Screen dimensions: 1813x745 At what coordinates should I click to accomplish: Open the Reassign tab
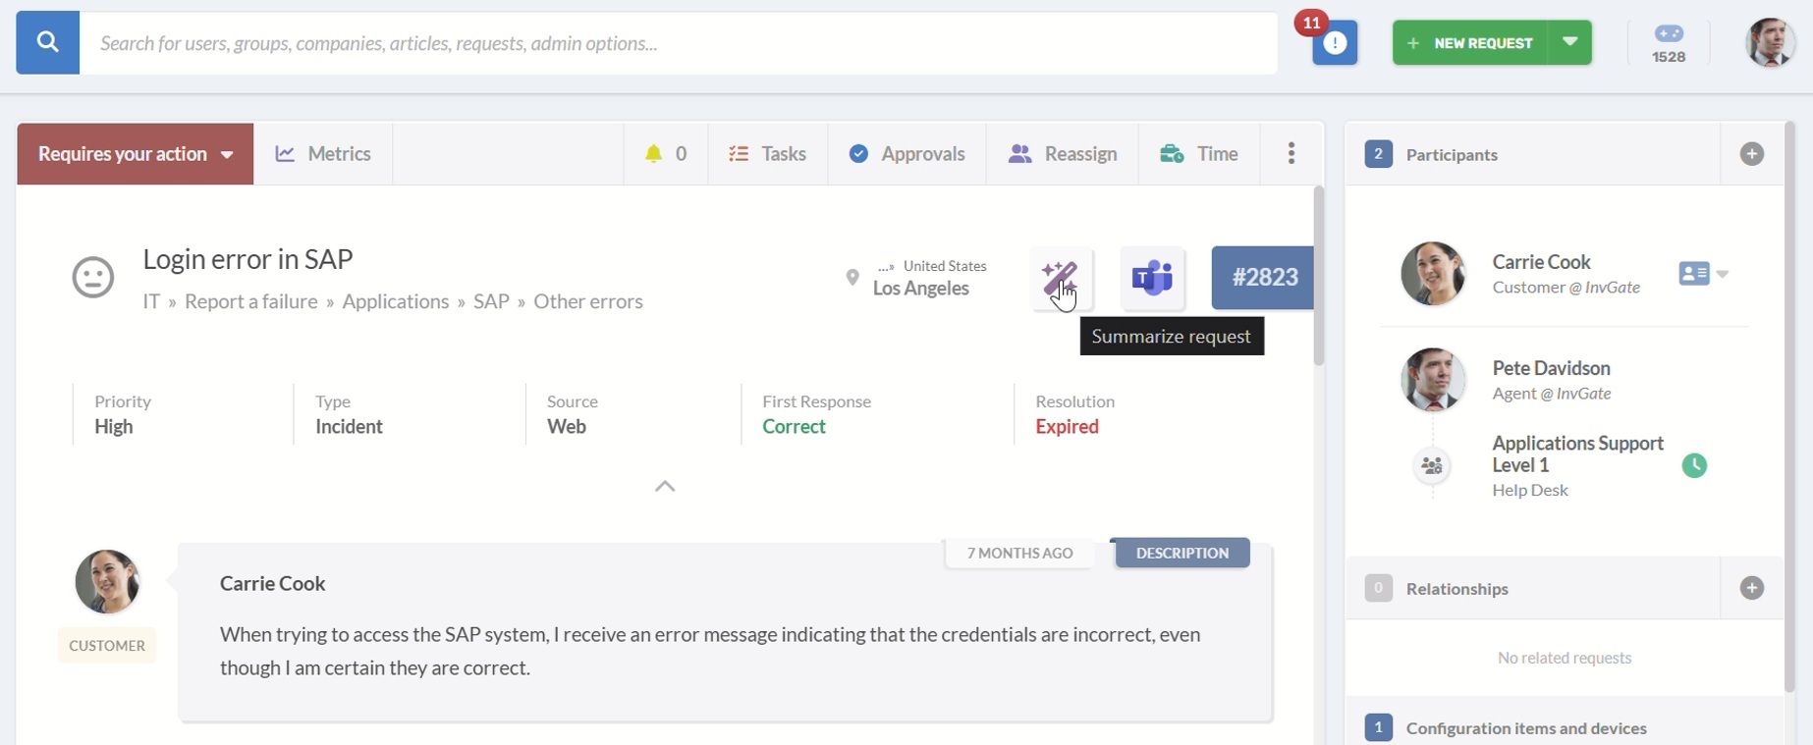coord(1063,154)
